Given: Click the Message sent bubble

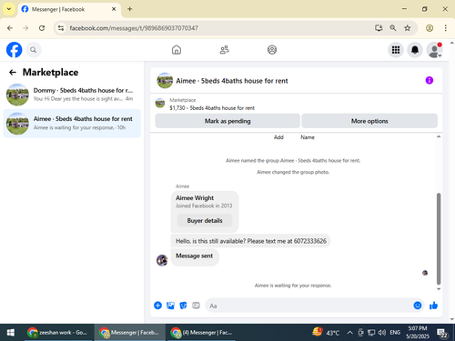Looking at the screenshot, I should 195,256.
